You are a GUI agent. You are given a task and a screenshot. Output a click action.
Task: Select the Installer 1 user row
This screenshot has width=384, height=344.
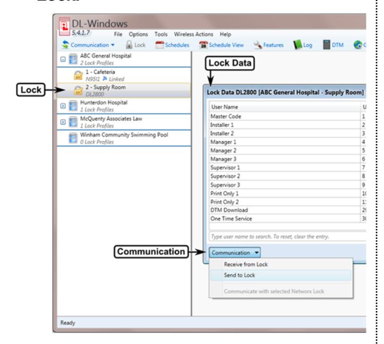tap(287, 125)
